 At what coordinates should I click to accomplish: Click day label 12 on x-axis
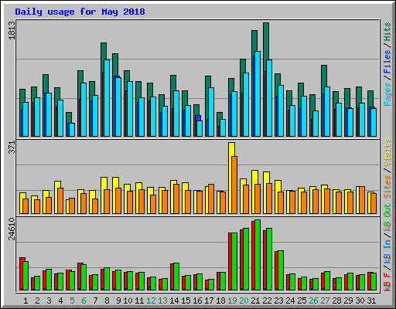(151, 301)
